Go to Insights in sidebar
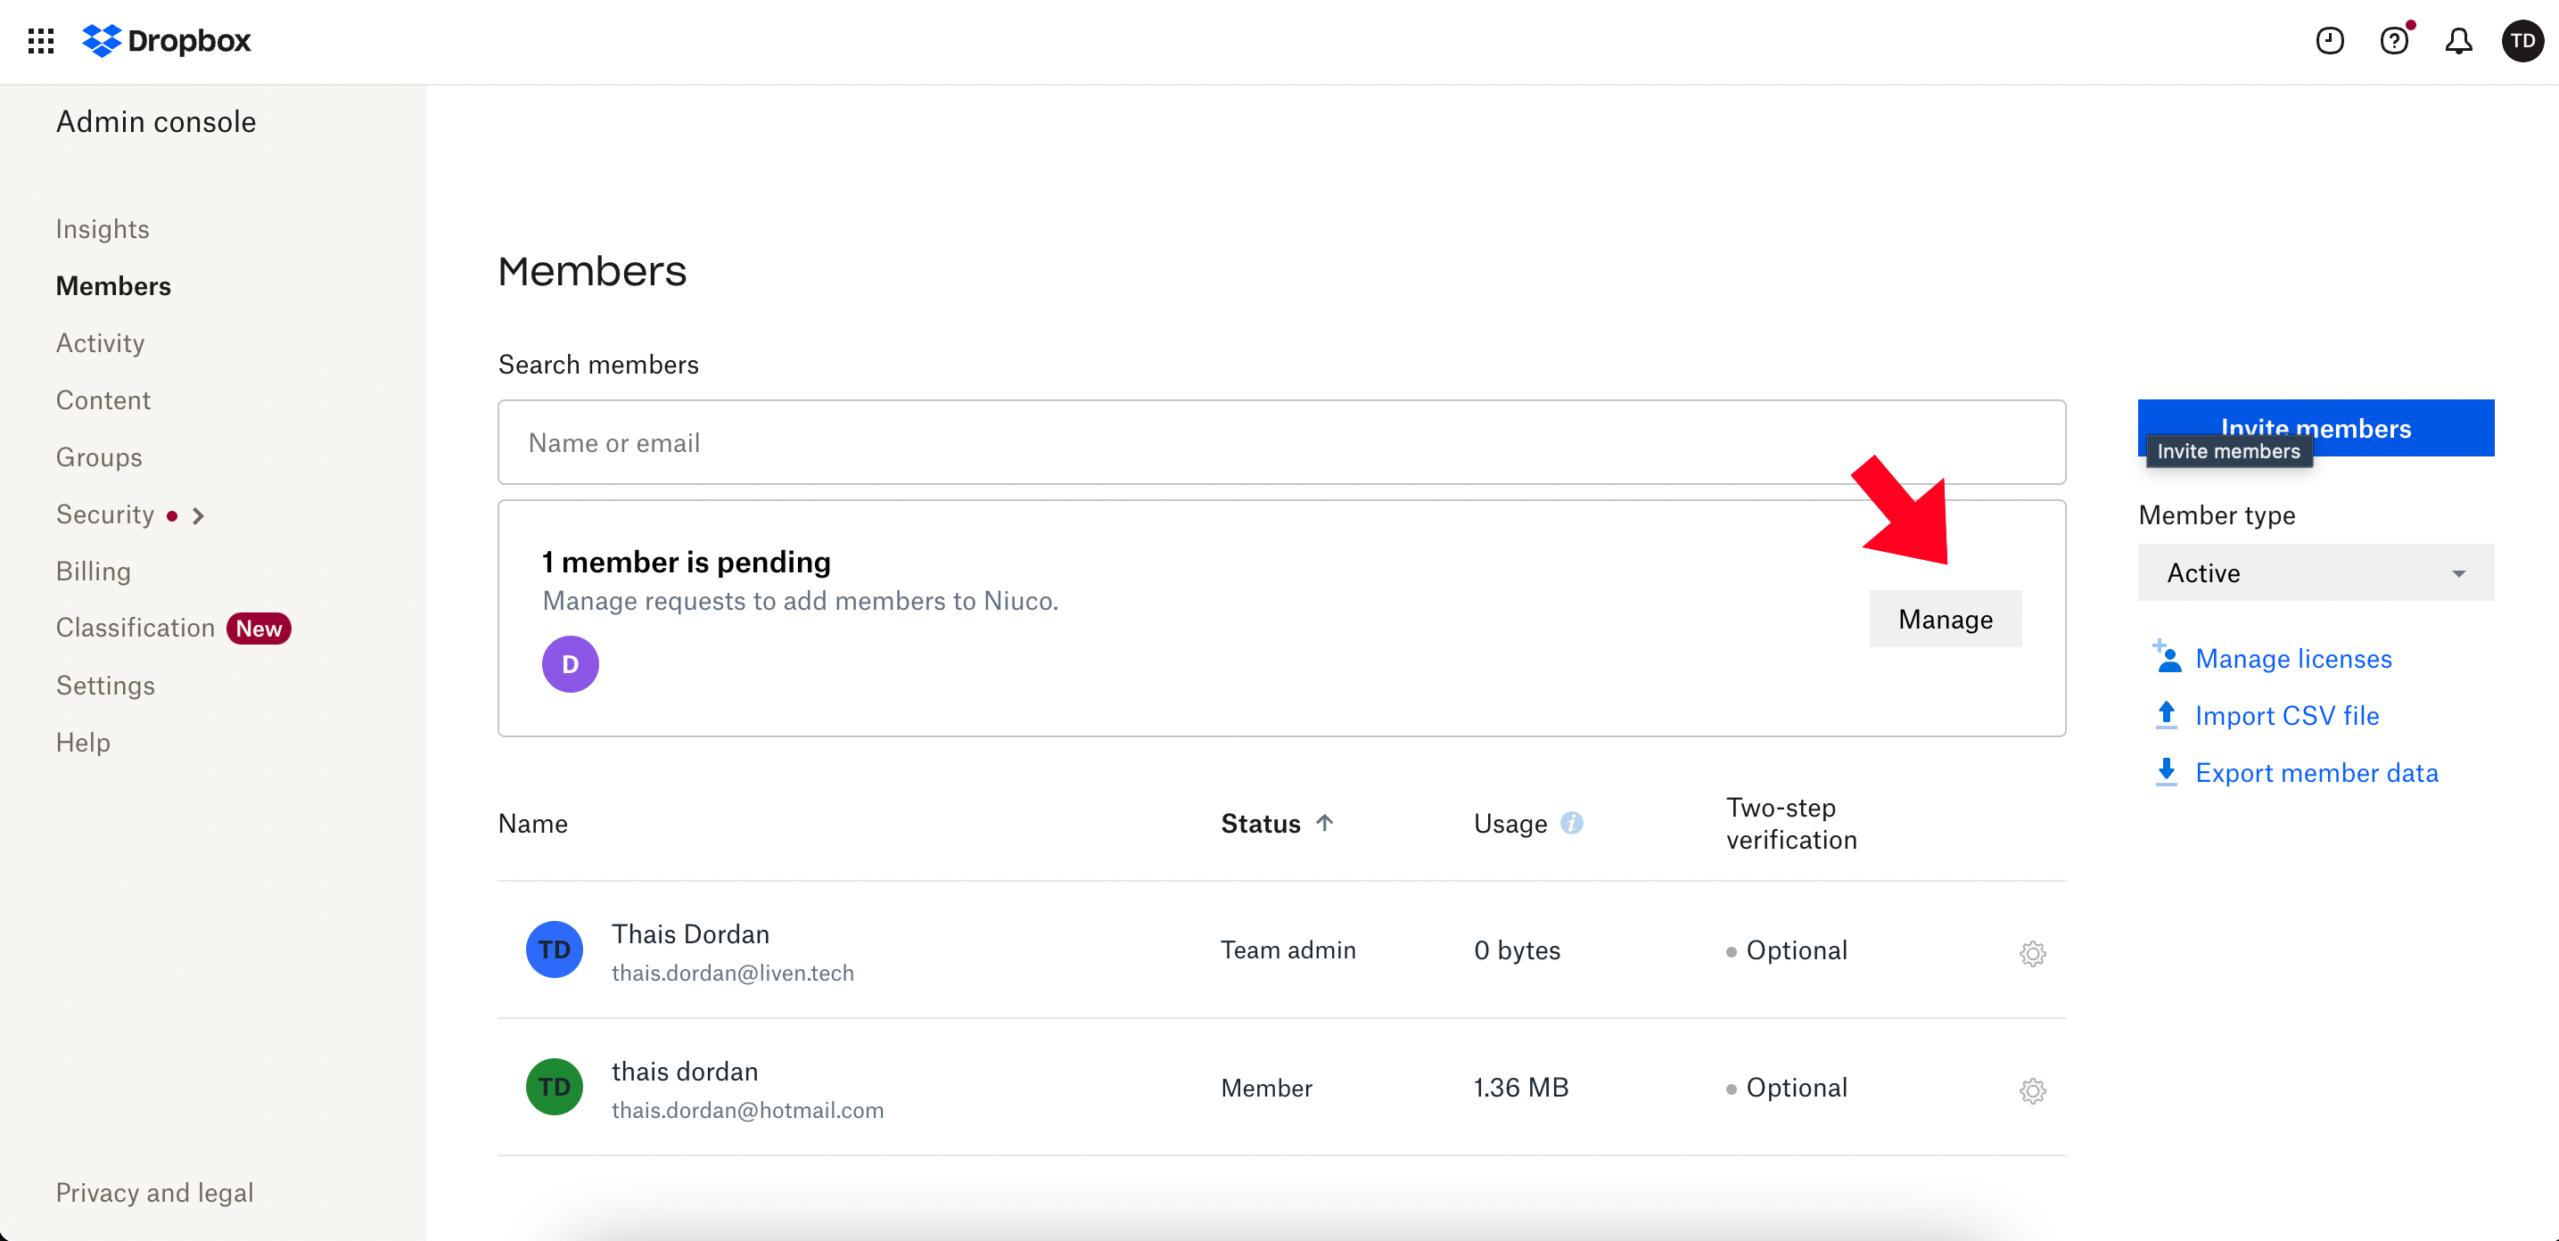2559x1241 pixels. point(103,228)
